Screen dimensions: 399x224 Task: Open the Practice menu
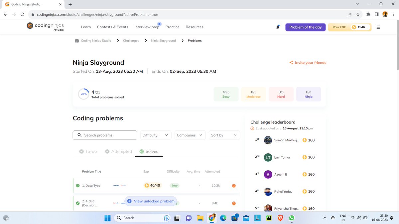coord(173,27)
